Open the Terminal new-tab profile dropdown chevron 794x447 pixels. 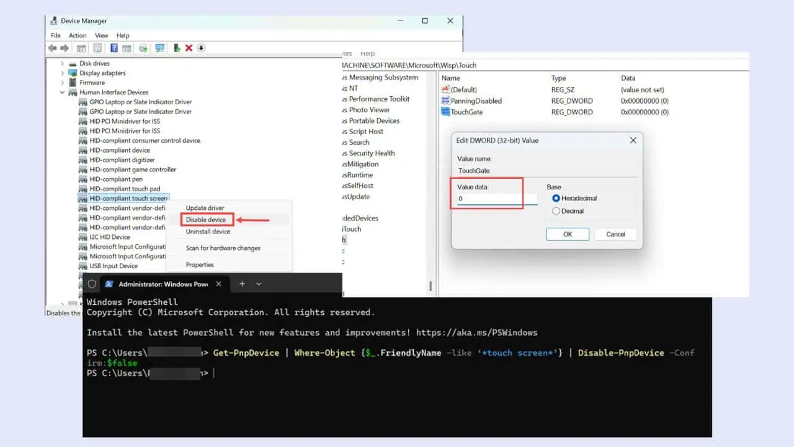[259, 284]
